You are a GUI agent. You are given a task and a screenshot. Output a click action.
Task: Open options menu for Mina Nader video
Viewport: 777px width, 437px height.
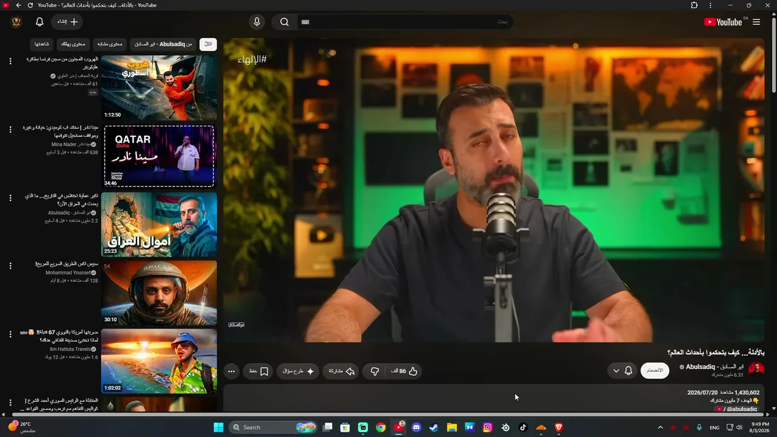[10, 129]
